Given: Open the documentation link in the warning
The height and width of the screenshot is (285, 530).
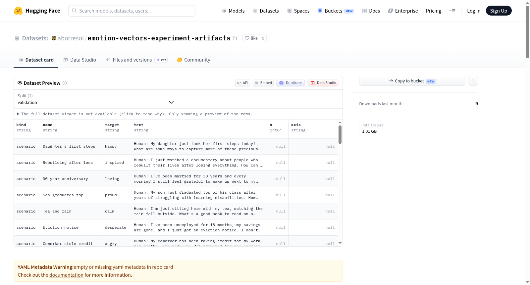Looking at the screenshot, I should (66, 275).
